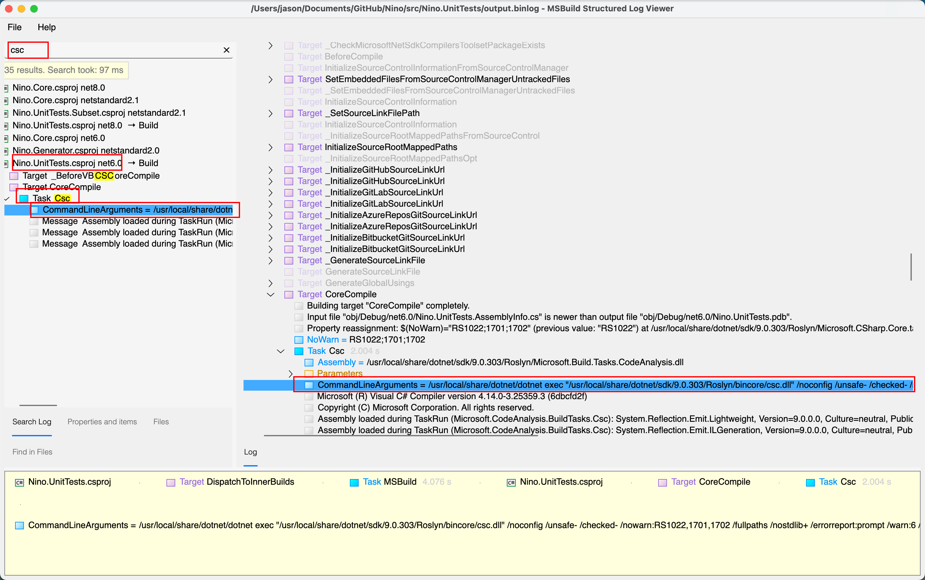Viewport: 925px width, 580px height.
Task: Expand the _SetSourceLinkFilePath target
Action: click(271, 114)
